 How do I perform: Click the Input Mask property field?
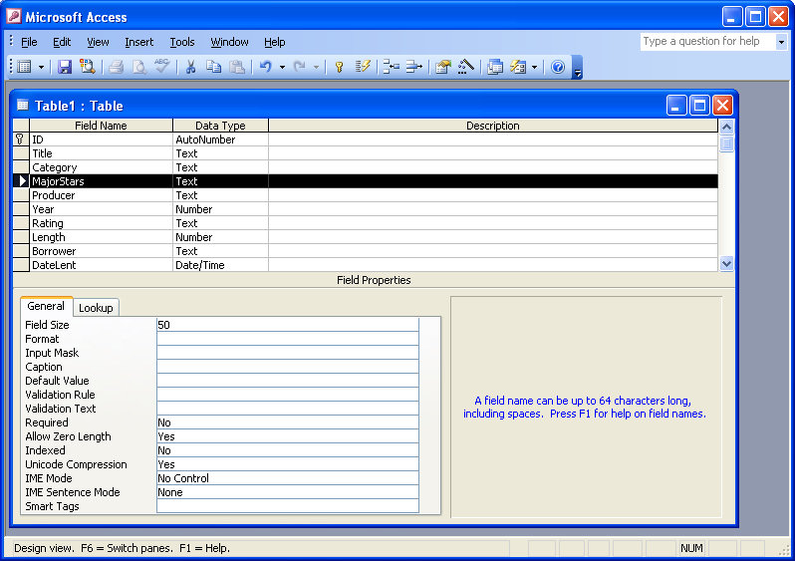[x=288, y=353]
